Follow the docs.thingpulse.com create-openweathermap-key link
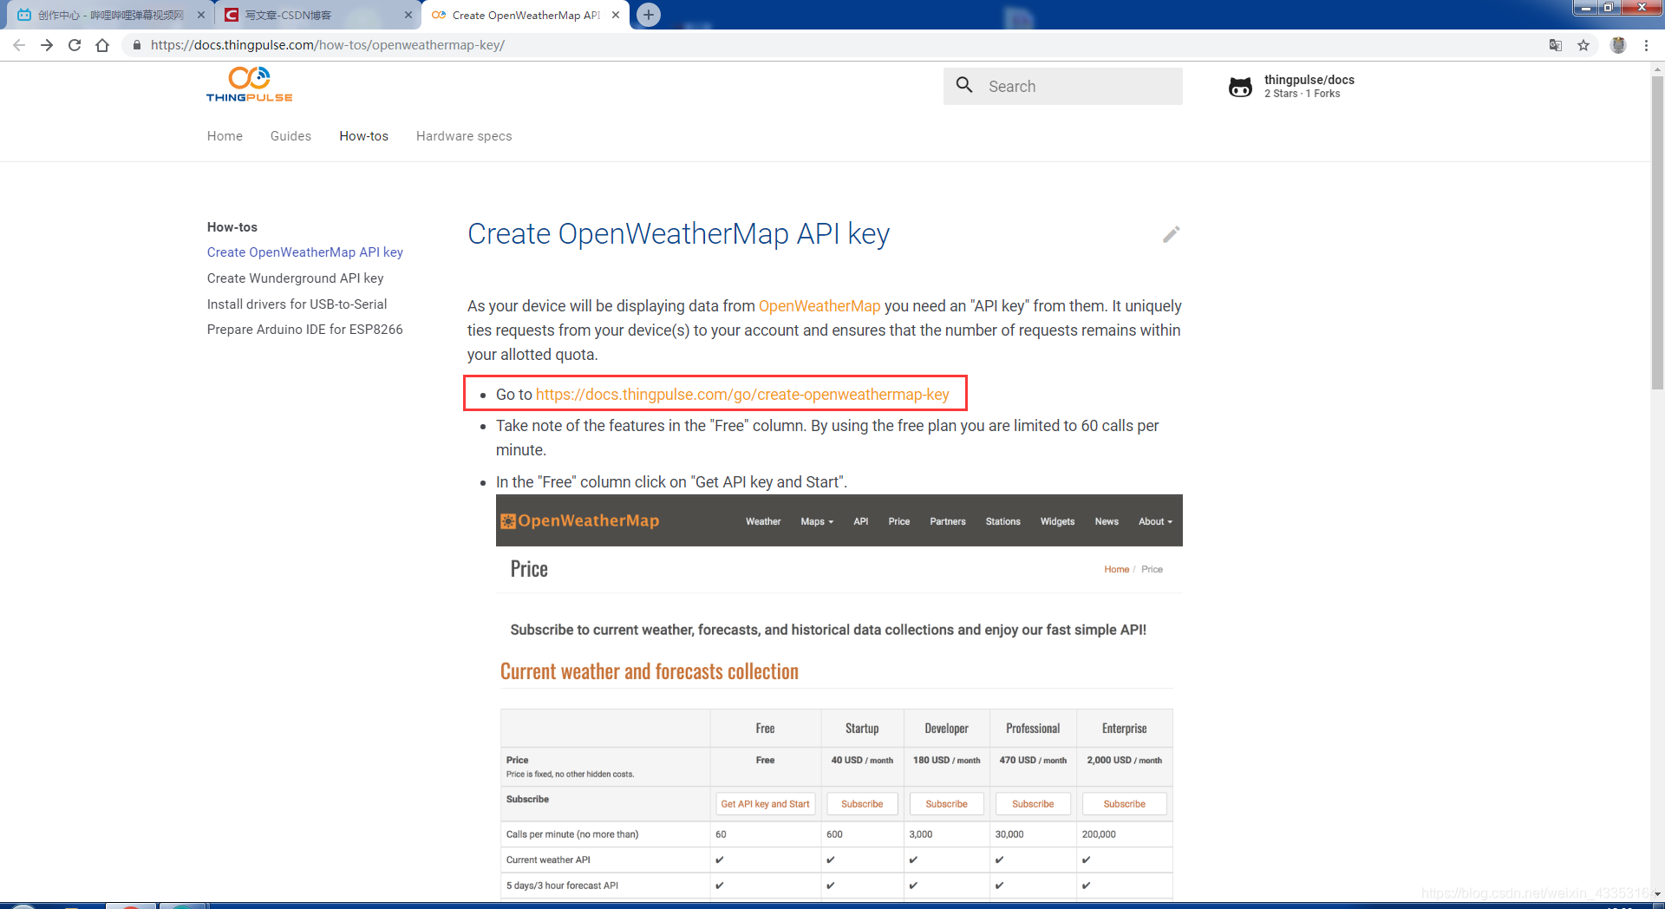This screenshot has width=1665, height=909. [742, 395]
